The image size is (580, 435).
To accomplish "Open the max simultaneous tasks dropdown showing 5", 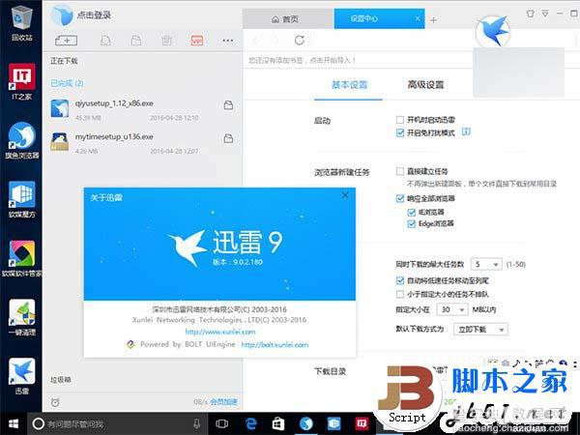I will pyautogui.click(x=486, y=265).
